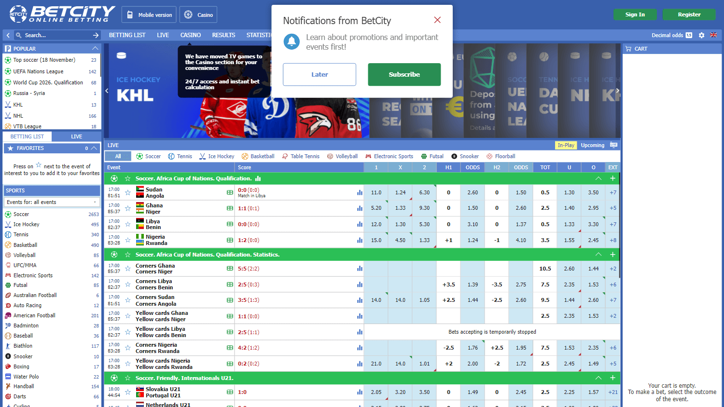Select odds 11.0 for Sudan to win

pos(376,192)
